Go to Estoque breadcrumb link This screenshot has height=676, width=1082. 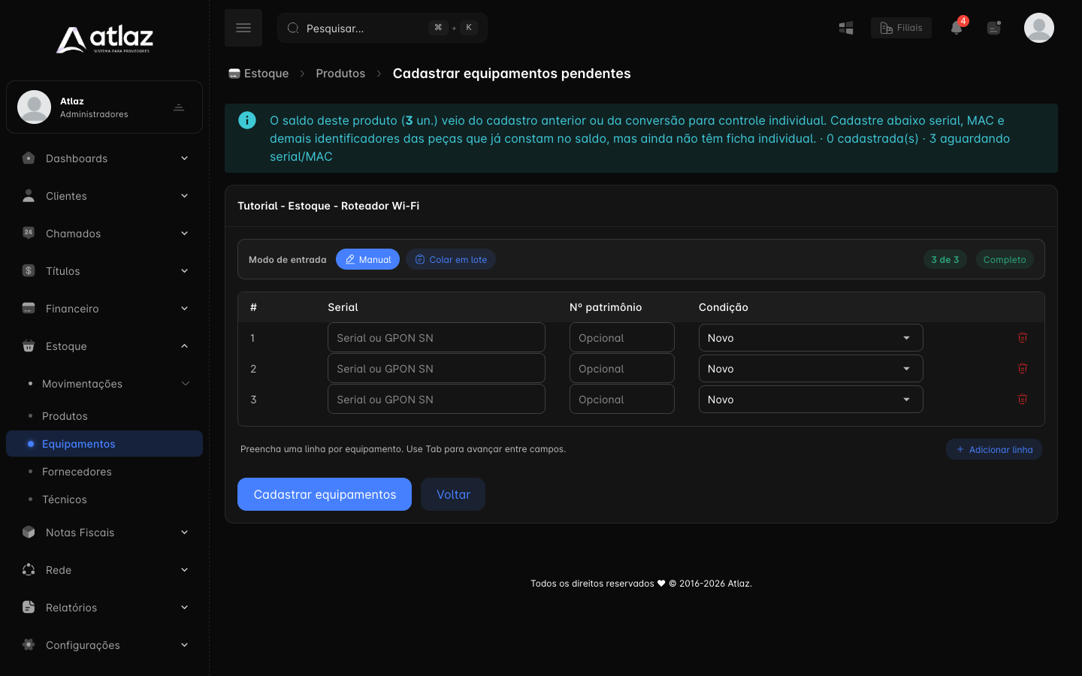click(258, 74)
